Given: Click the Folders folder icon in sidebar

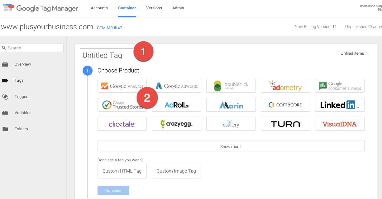Looking at the screenshot, I should (5, 129).
